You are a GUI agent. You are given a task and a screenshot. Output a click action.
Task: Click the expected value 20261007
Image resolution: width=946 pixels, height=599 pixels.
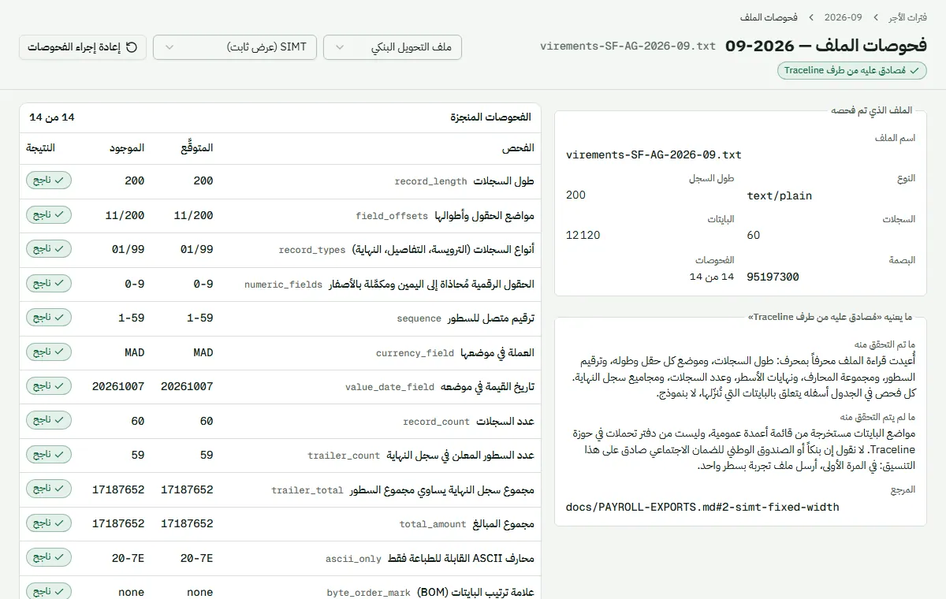coord(187,386)
